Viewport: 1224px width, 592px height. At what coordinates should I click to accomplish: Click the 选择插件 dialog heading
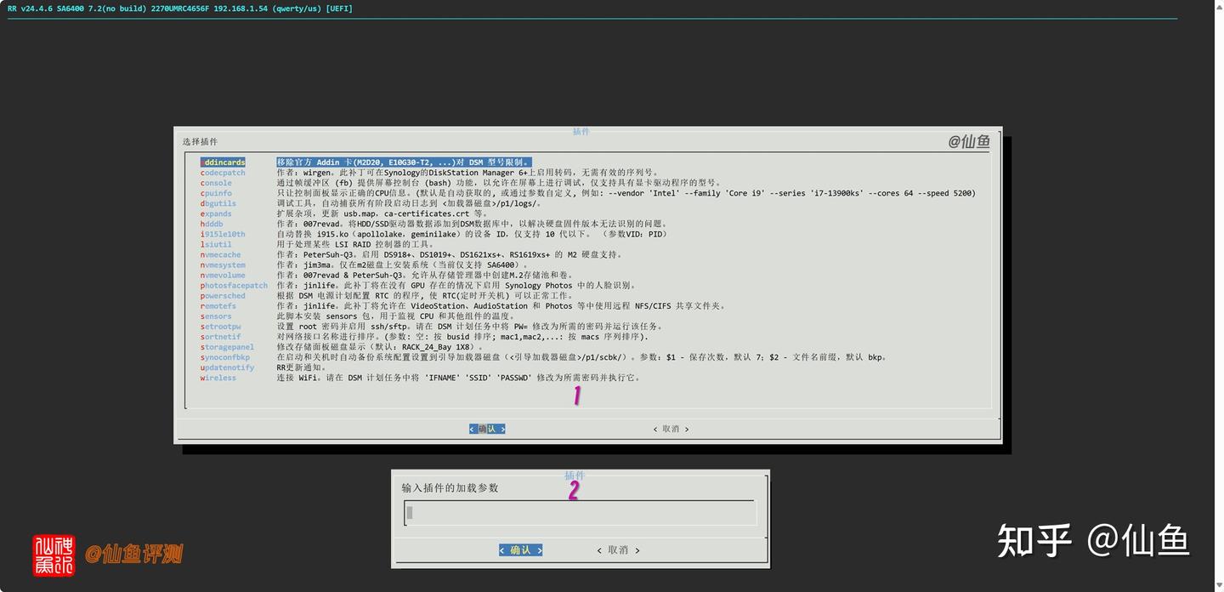(x=200, y=142)
